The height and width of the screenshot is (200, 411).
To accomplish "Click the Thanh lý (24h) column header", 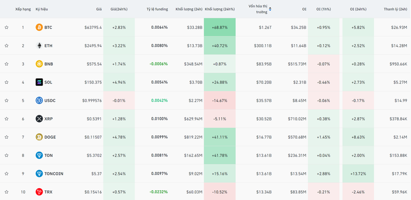I will pos(396,9).
